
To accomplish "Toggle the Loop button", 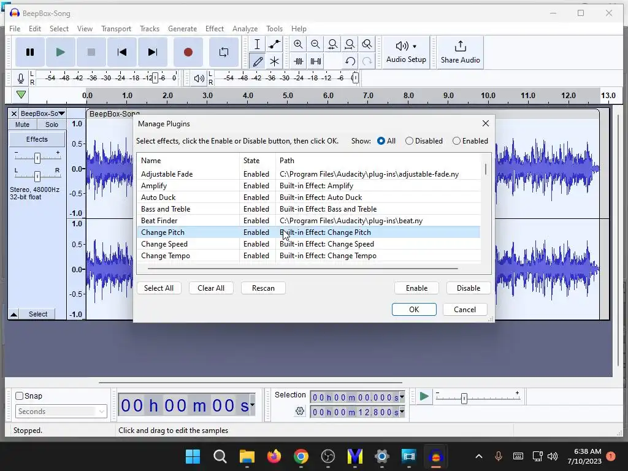I will pos(224,52).
